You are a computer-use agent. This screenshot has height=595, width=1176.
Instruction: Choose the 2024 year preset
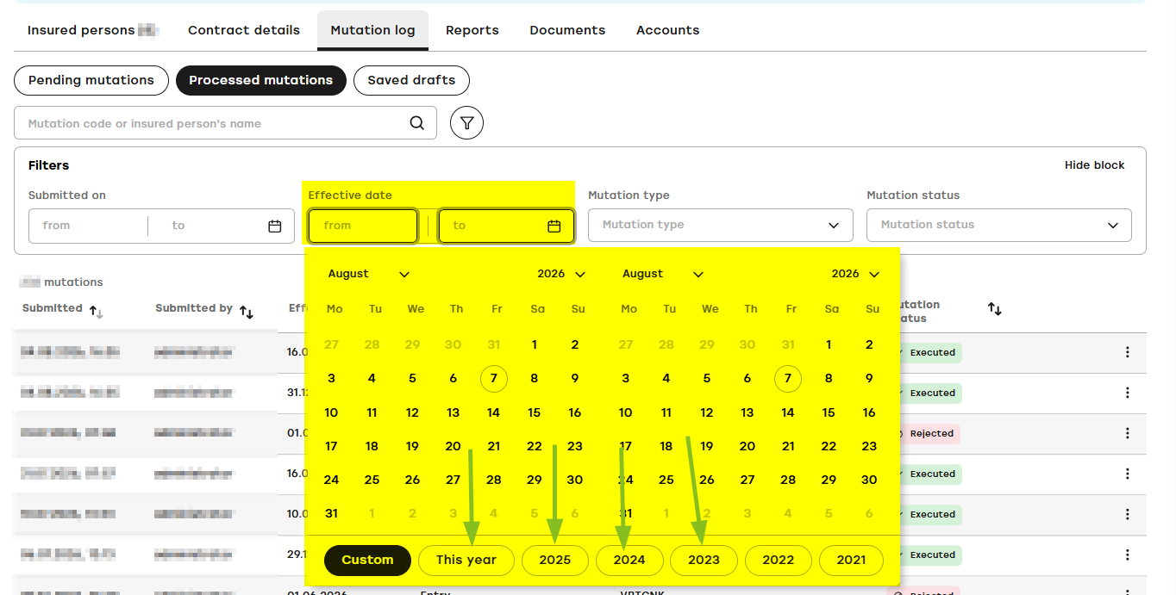(629, 560)
